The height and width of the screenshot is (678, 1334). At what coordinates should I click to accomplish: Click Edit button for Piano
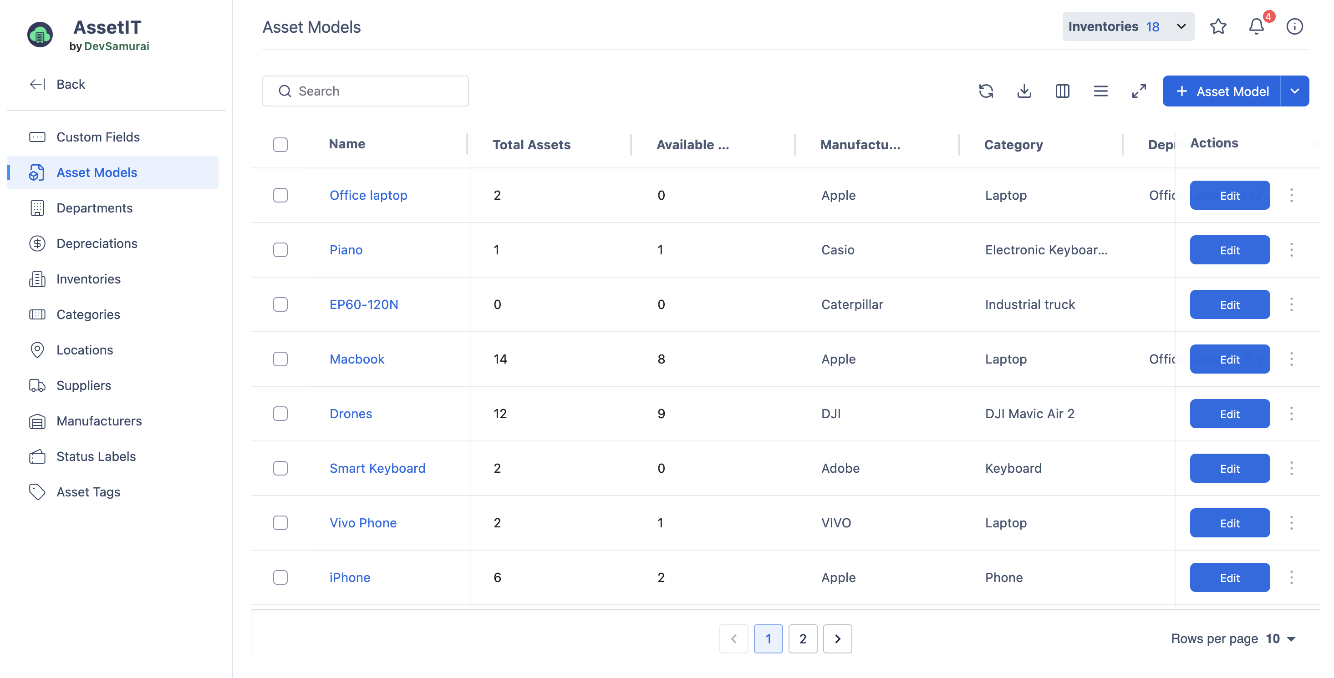tap(1229, 250)
